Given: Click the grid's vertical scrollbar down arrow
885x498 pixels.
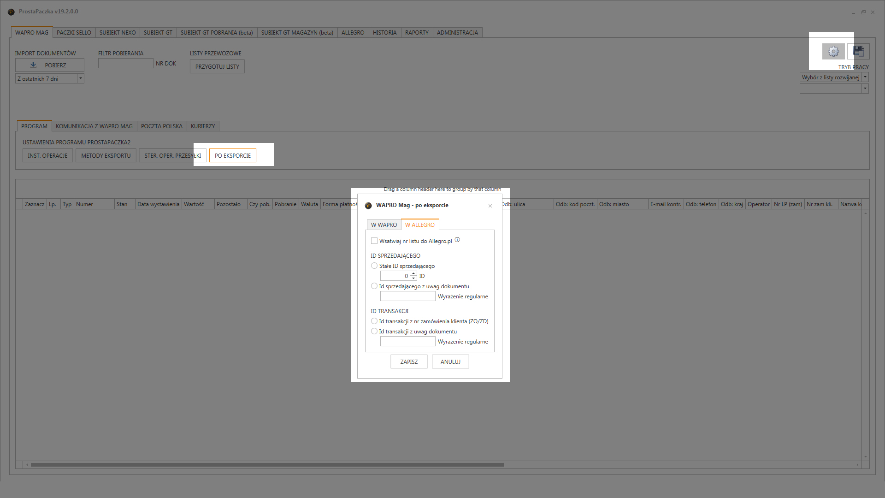Looking at the screenshot, I should click(866, 456).
